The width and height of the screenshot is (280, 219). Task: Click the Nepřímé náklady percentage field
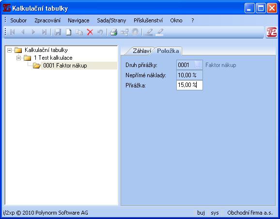tap(189, 75)
